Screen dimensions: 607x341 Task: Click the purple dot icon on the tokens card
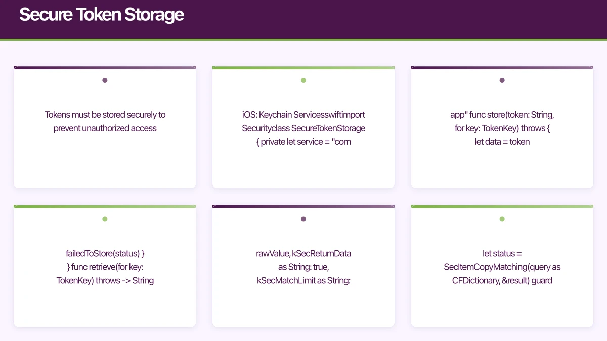pyautogui.click(x=105, y=80)
